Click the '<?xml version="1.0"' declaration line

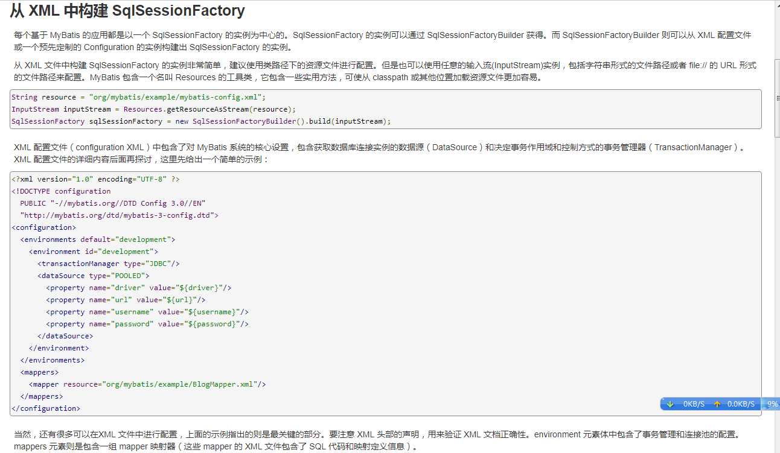[x=95, y=179]
